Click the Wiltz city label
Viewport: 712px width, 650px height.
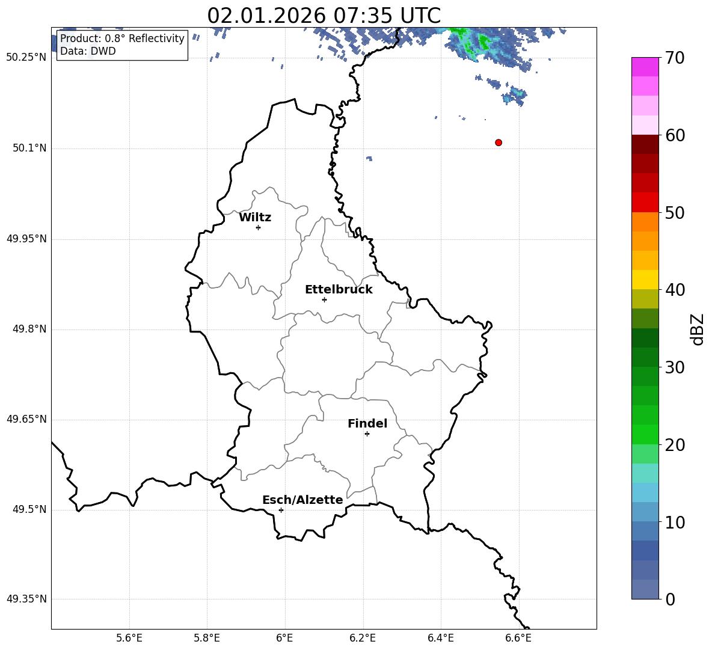255,218
